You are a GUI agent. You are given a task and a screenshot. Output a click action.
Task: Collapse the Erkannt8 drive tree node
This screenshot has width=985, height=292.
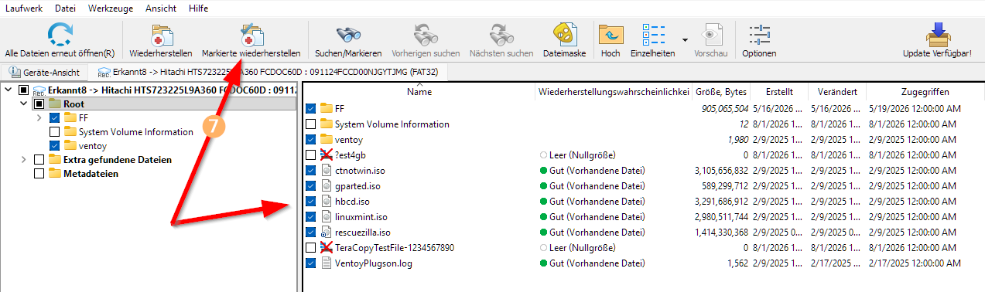[9, 90]
